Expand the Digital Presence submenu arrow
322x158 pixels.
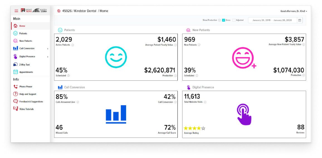tap(48, 57)
